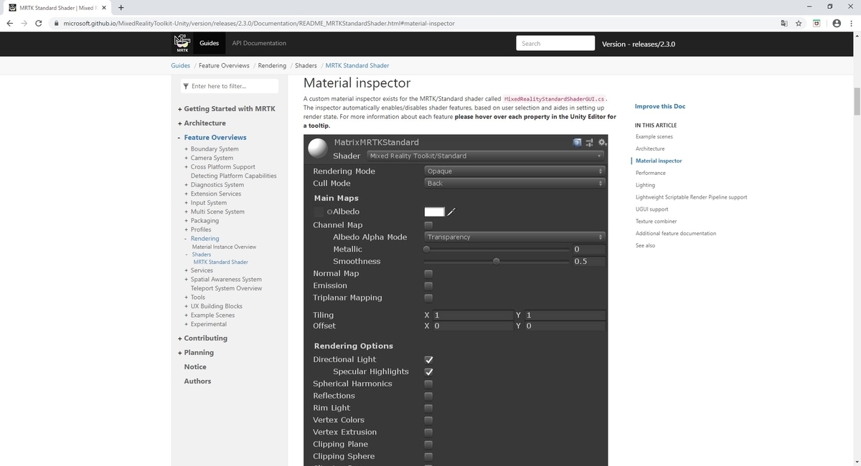Enable Triplanar Mapping checkbox
Screen dimensions: 861x466
(x=428, y=298)
